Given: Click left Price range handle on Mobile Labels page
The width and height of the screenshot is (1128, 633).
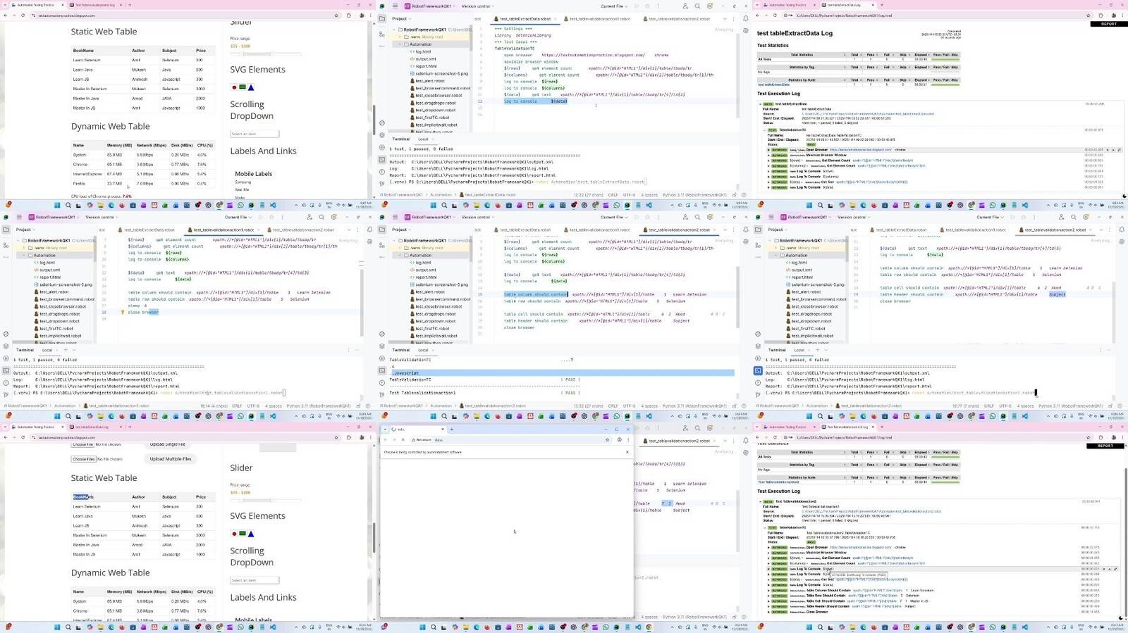Looking at the screenshot, I should coord(242,54).
